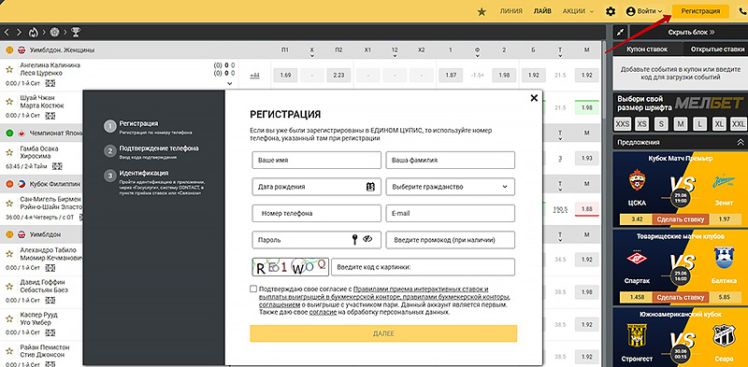Viewport: 748px width, 367px height.
Task: Open the field view icon for Гамба Осака match
Action: click(x=57, y=166)
